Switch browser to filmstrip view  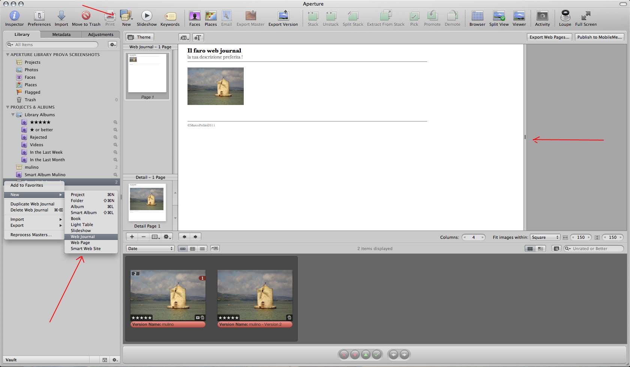(183, 249)
